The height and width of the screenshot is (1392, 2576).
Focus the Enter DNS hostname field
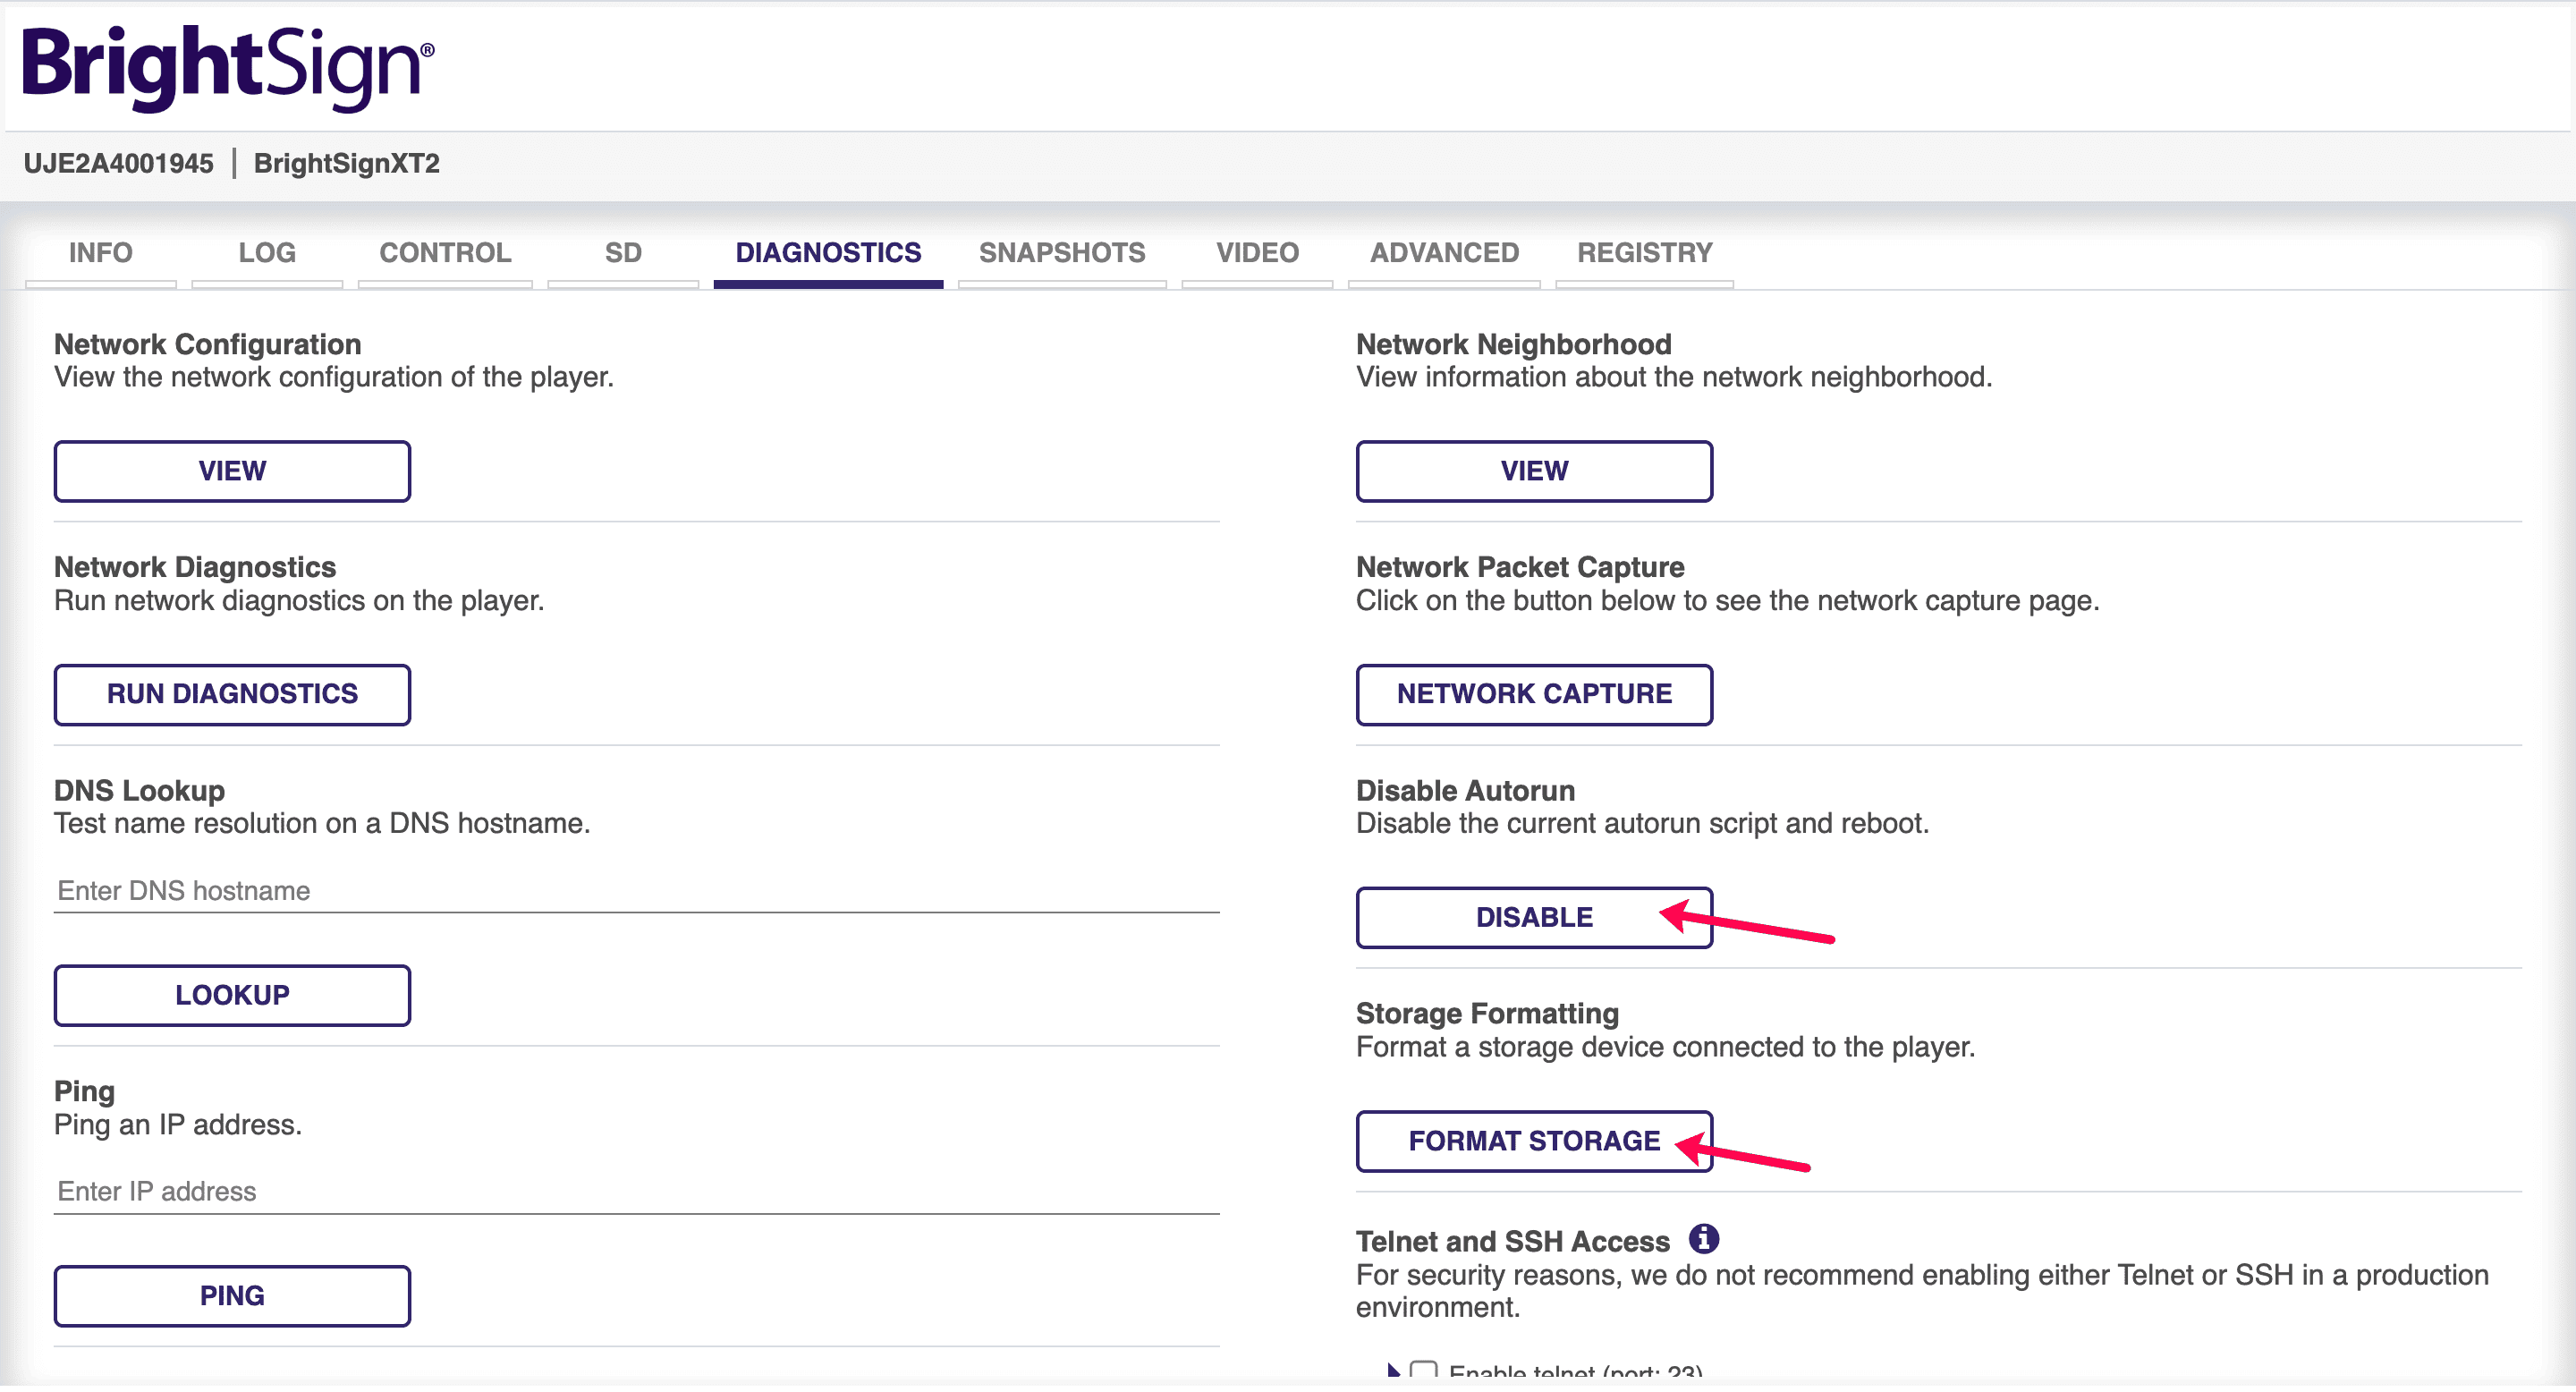636,890
